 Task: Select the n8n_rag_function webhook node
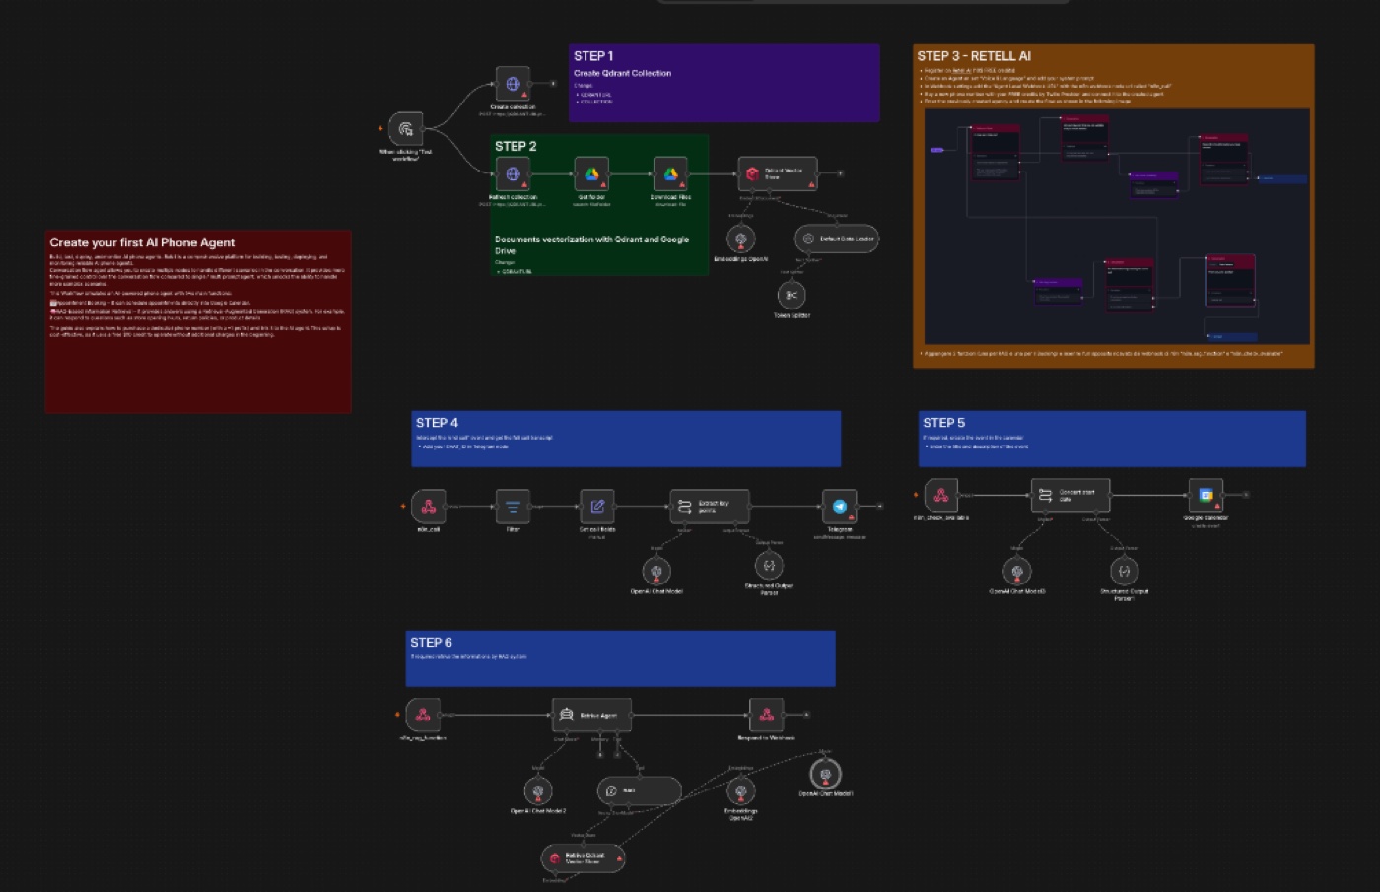(423, 716)
